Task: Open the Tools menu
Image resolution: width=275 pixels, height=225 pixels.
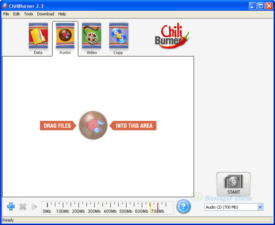Action: tap(29, 14)
